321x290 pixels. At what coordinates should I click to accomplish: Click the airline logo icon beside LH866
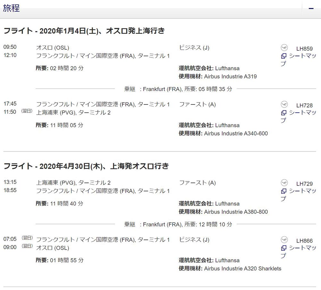(284, 240)
